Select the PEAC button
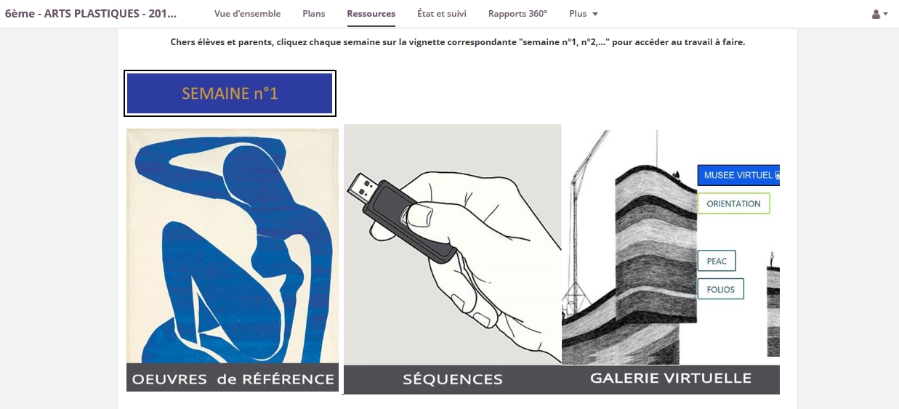 (x=717, y=261)
